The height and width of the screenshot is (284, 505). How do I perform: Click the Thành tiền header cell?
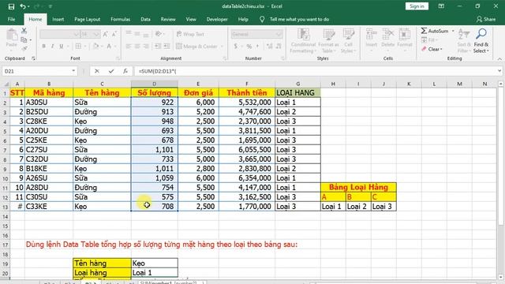[x=247, y=93]
